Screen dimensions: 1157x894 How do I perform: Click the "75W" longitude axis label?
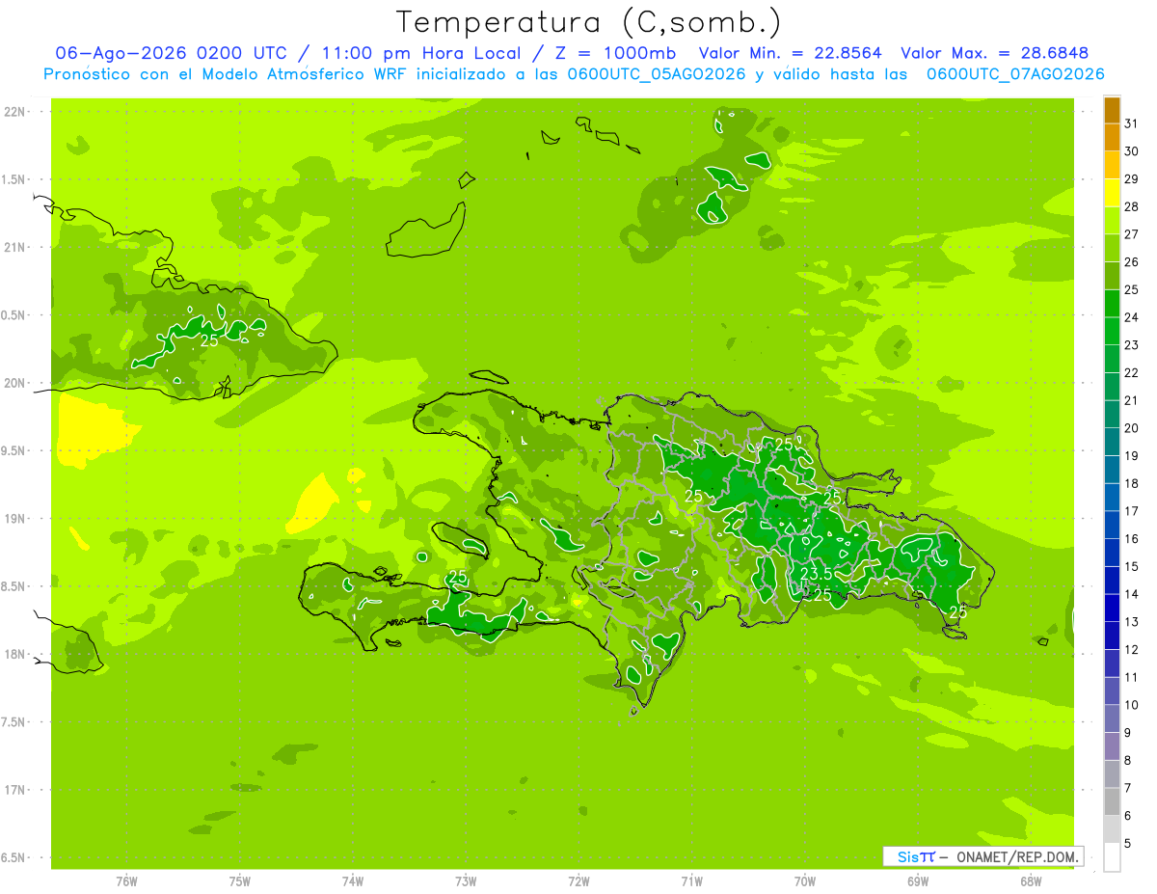(x=240, y=881)
